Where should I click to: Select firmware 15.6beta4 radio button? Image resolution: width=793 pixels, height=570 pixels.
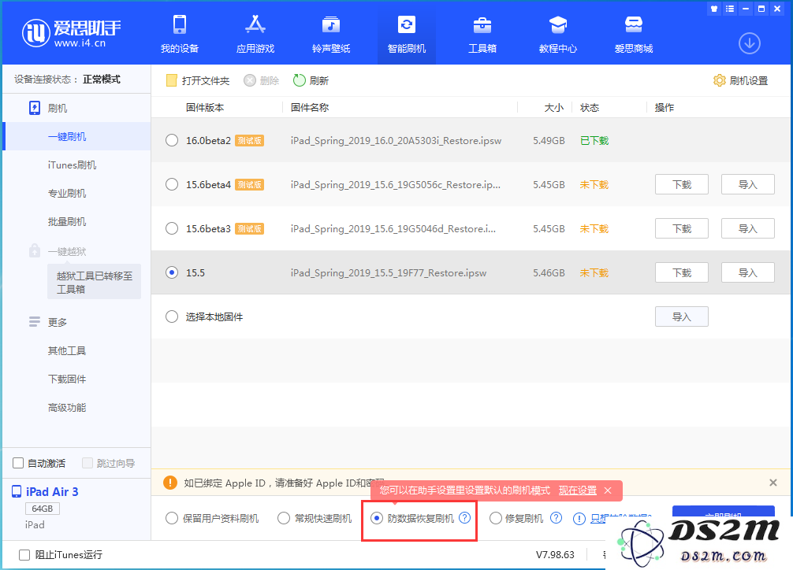pyautogui.click(x=172, y=184)
